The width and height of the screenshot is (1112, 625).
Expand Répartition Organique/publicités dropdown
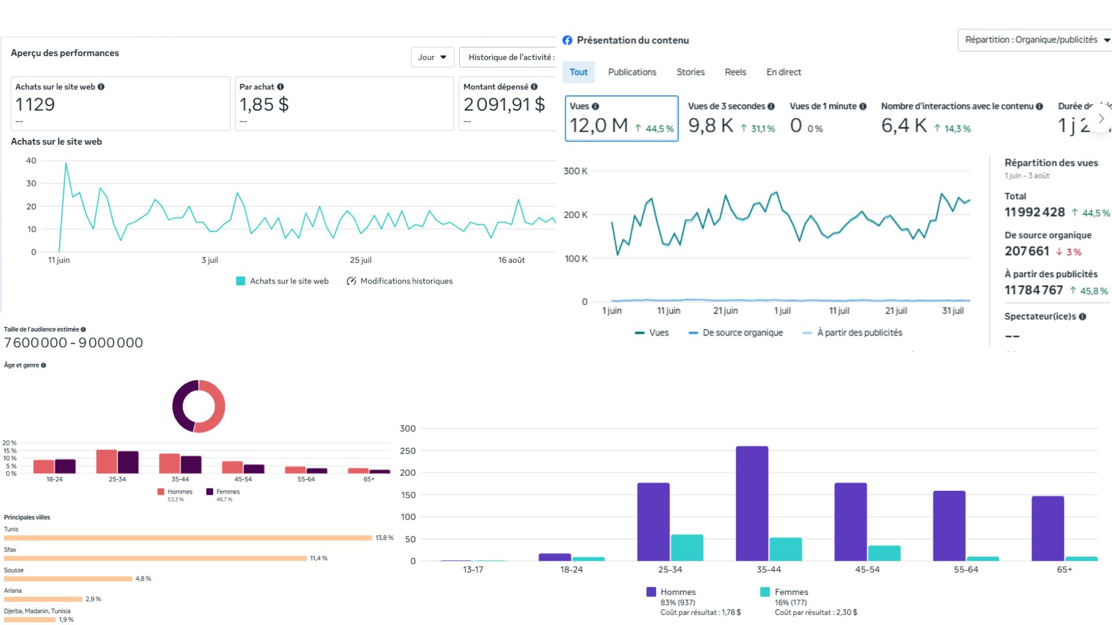1035,40
